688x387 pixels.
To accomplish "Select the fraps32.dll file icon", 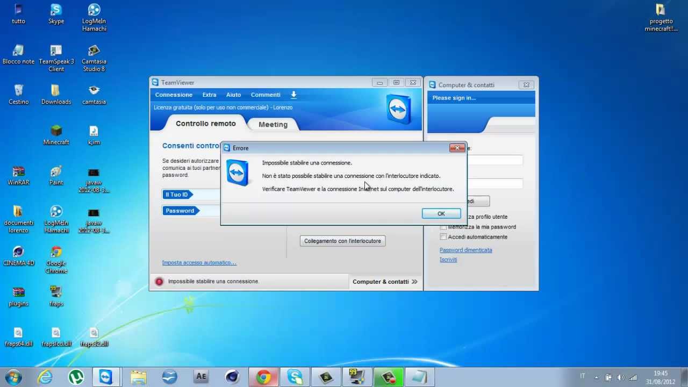I will click(x=94, y=337).
